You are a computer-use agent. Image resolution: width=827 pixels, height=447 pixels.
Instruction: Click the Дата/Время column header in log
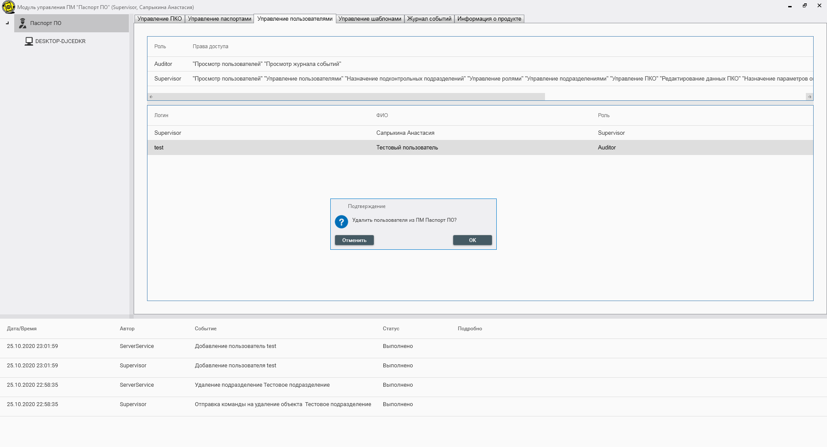(22, 329)
